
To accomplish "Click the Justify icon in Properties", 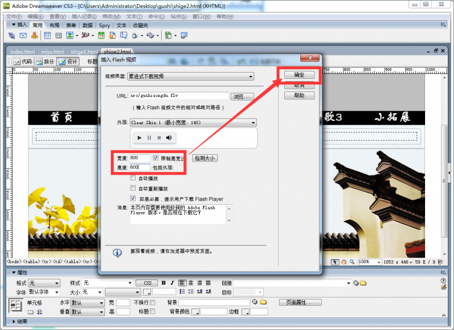I will coord(208,283).
